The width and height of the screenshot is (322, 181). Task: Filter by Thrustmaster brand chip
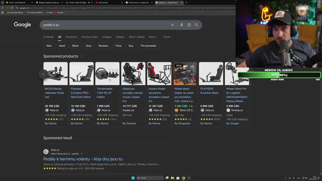tap(148, 46)
